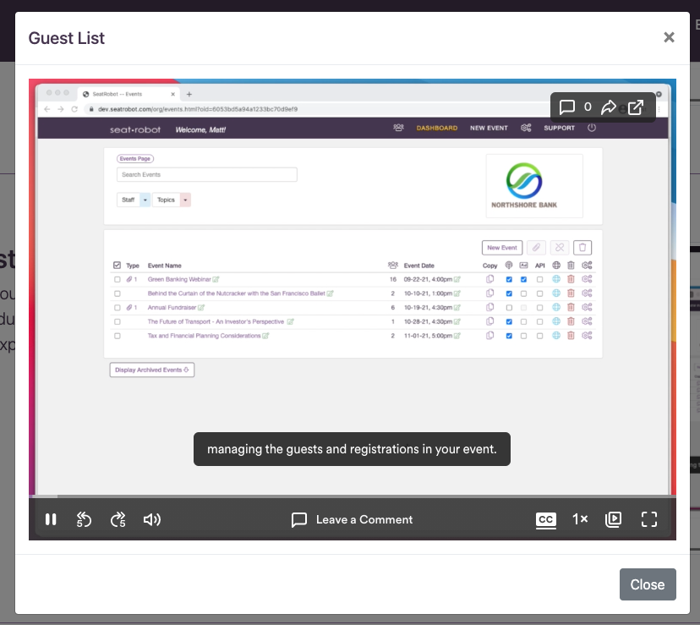Enter fullscreen video mode
Viewport: 700px width, 625px height.
coord(649,519)
